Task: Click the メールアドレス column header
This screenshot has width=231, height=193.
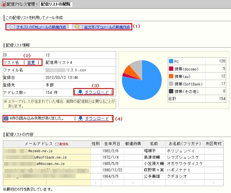Action: coord(39,144)
